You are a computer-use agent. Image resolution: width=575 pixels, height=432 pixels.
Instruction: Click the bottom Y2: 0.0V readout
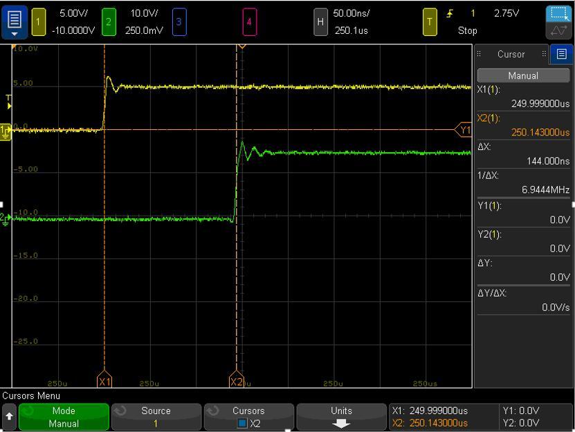[x=521, y=423]
